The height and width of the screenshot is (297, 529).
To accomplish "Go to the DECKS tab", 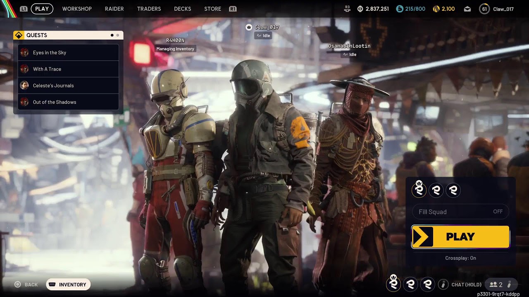I will point(182,9).
